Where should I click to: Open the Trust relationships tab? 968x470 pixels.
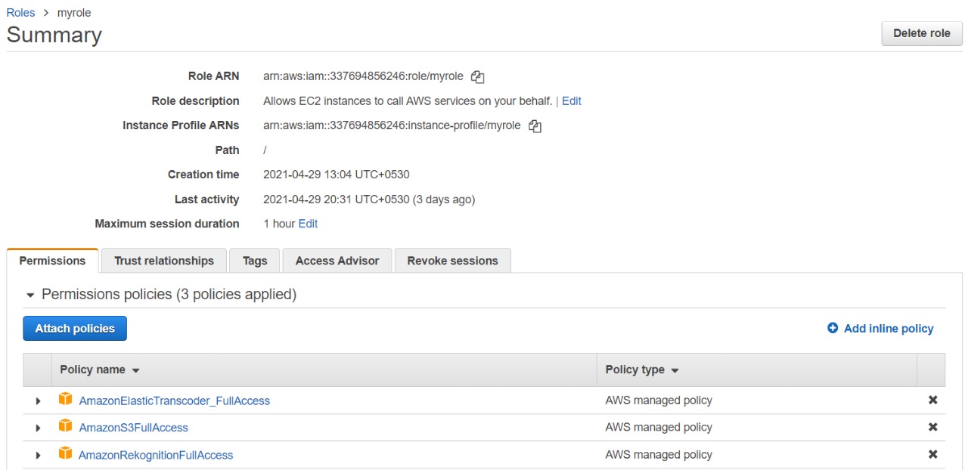pos(164,261)
